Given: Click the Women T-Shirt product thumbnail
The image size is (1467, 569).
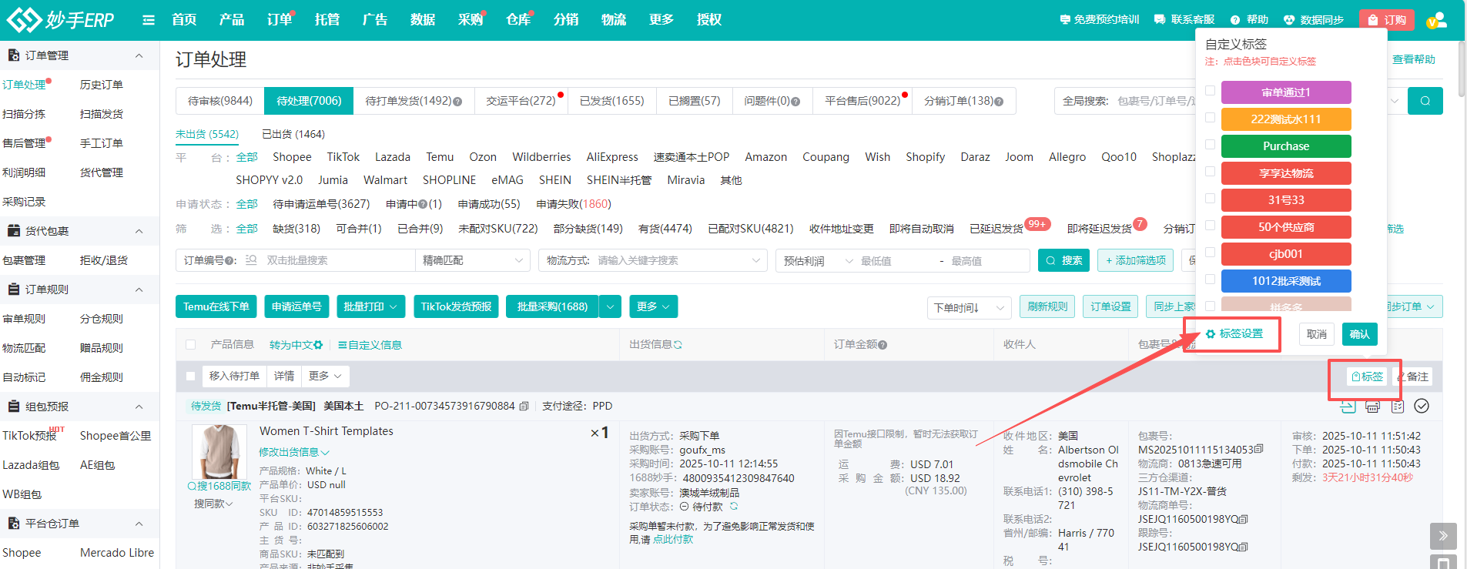Looking at the screenshot, I should (x=219, y=452).
